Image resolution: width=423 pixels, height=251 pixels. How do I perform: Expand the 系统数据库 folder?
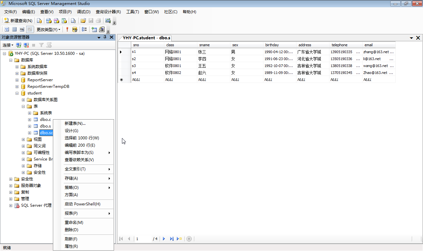pos(17,67)
